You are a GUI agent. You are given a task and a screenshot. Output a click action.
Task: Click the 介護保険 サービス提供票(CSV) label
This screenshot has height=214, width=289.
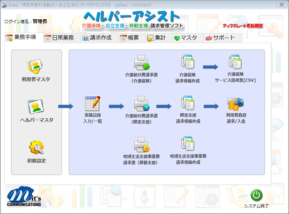236,77
